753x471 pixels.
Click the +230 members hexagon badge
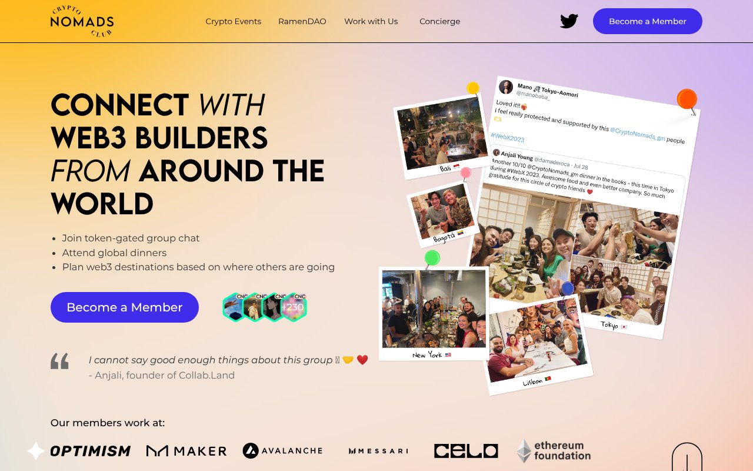pos(293,307)
